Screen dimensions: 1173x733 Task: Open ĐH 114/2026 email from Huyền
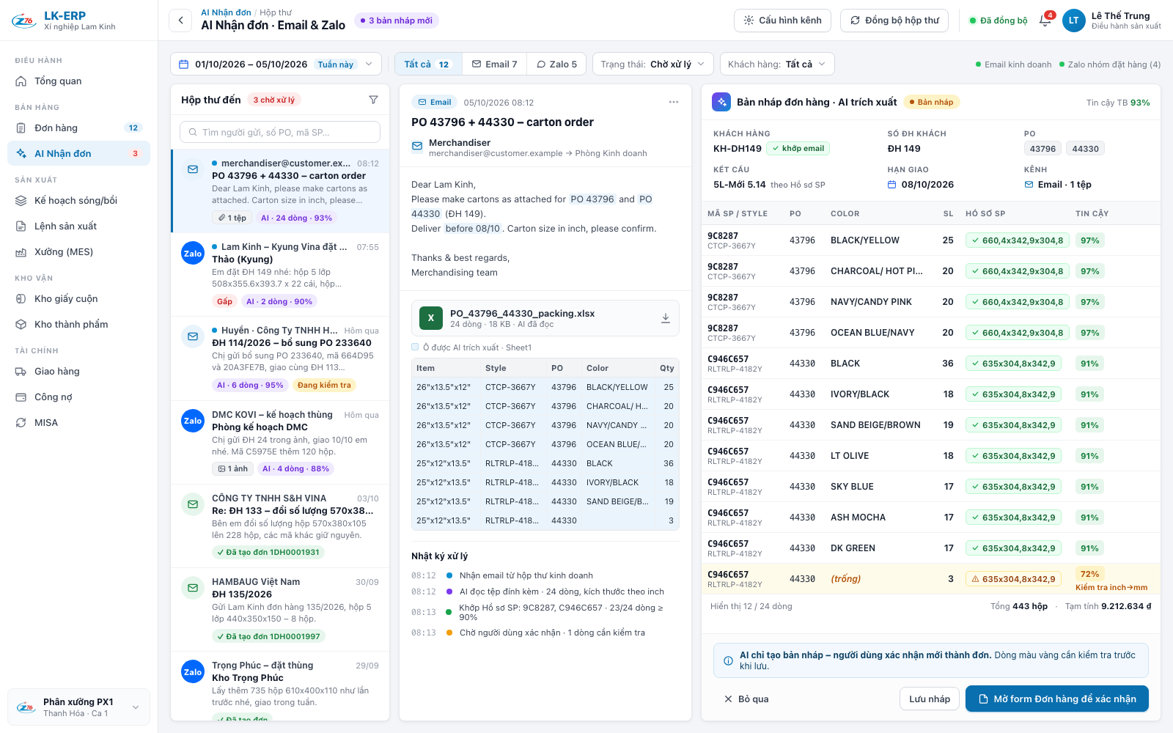click(x=280, y=358)
